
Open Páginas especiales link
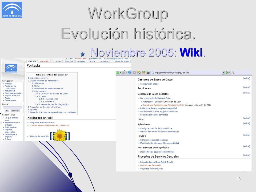pyautogui.click(x=10, y=131)
